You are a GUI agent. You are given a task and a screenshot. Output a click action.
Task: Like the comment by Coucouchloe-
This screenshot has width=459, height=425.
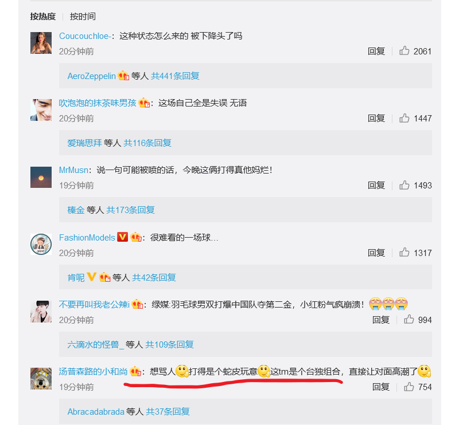coord(404,51)
